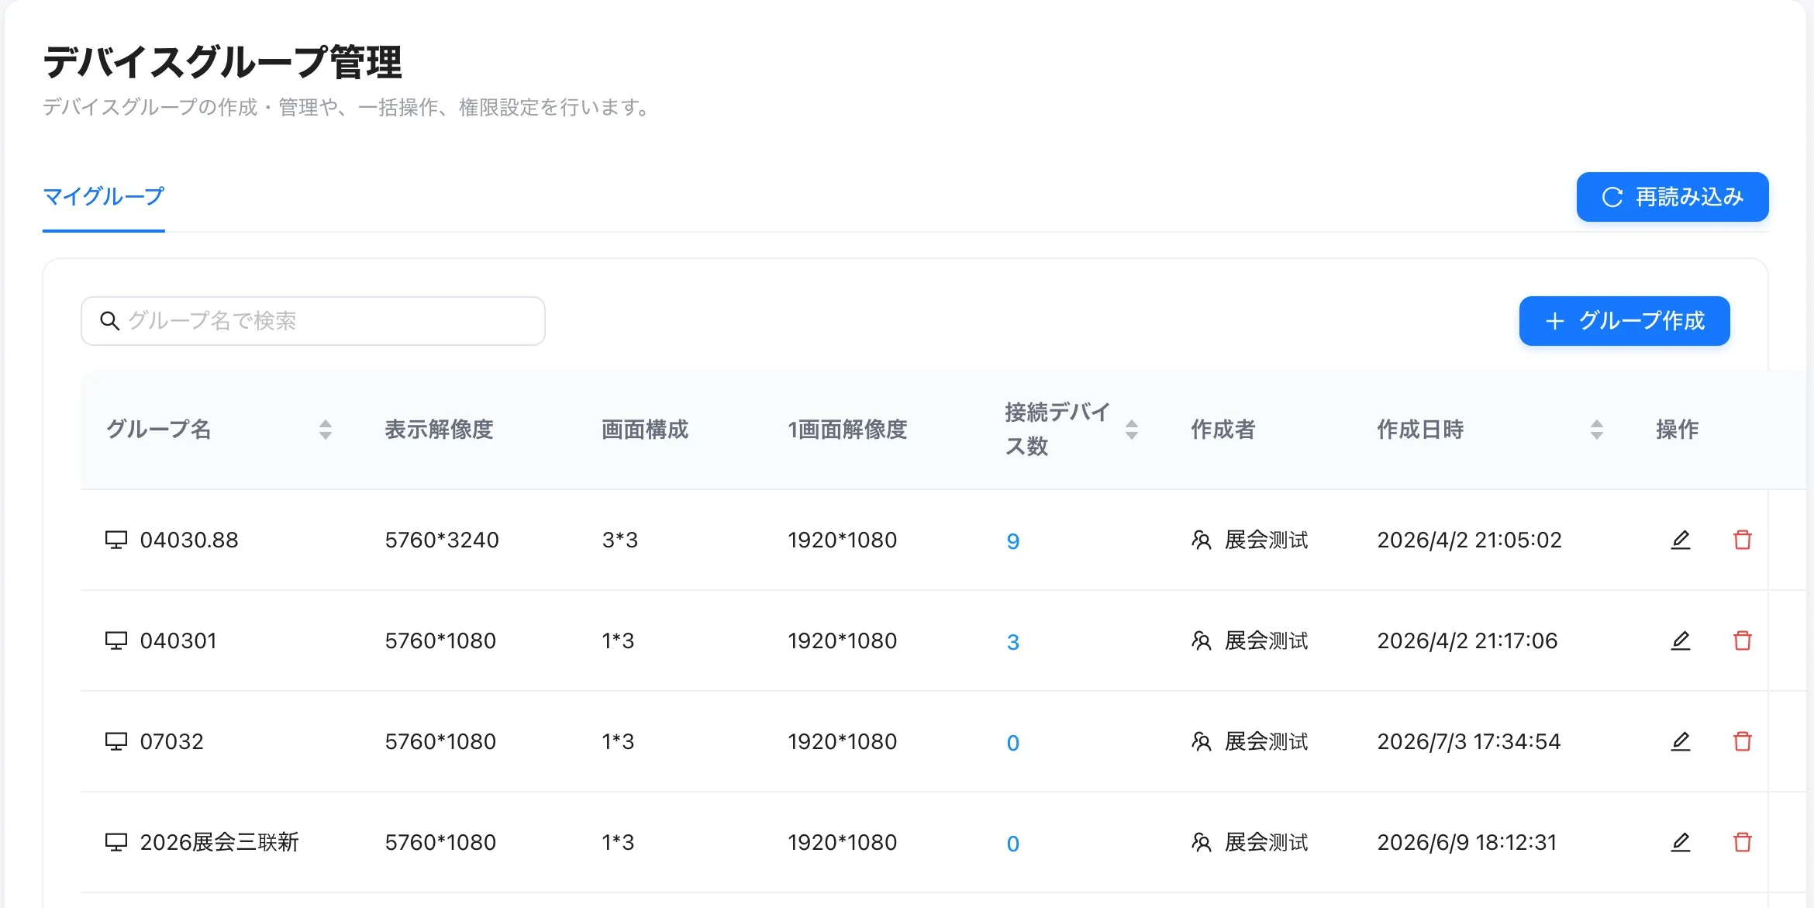Click resolution 5760*3240 cell
Viewport: 1814px width, 908px height.
[x=442, y=540]
